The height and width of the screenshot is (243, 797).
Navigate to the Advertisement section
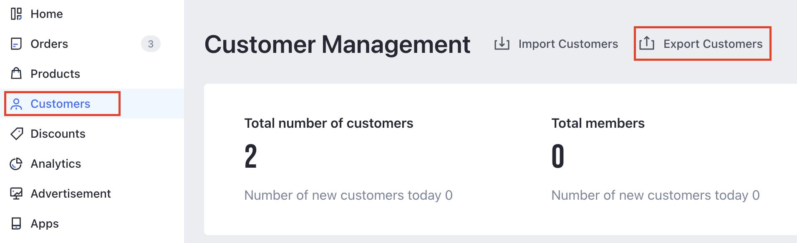tap(71, 193)
